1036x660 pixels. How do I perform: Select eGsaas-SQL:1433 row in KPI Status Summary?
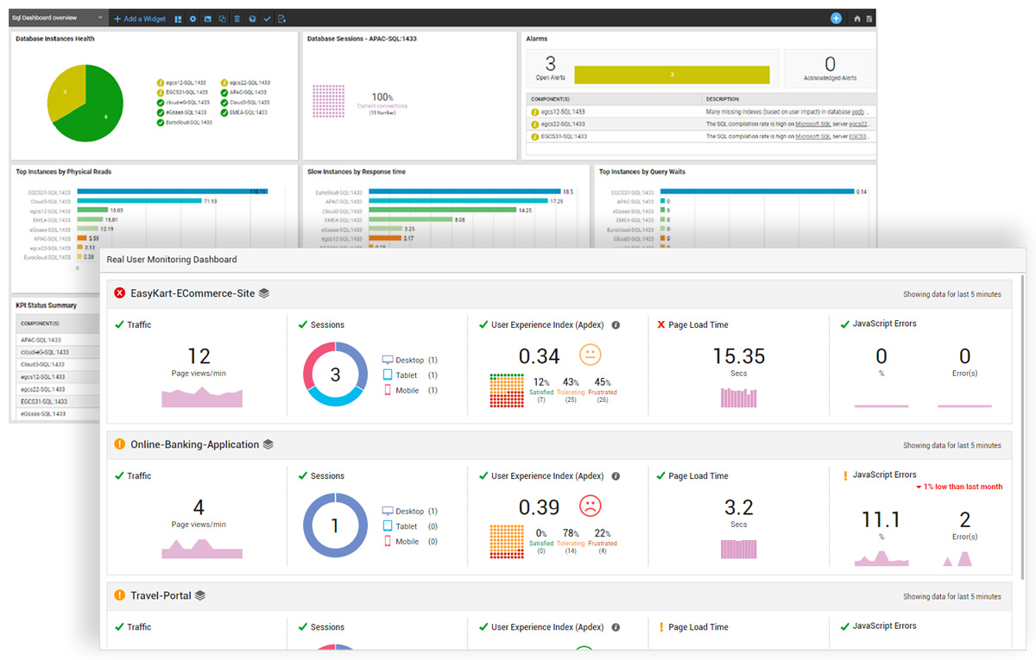tap(59, 414)
